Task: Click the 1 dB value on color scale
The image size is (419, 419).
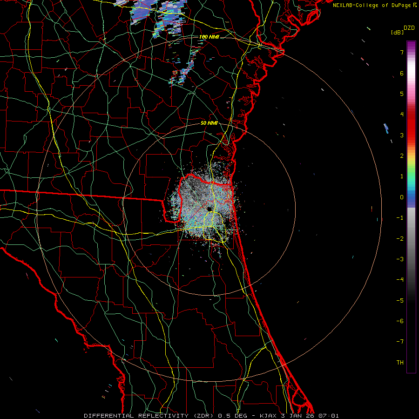Action: click(402, 176)
